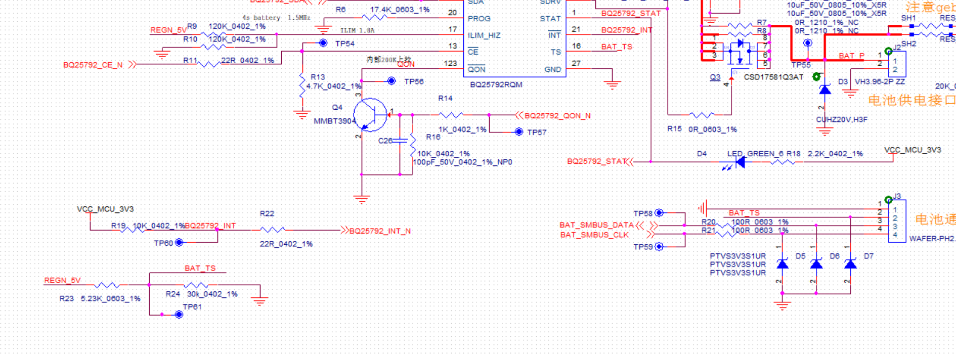Click the 0R_0603_1% value of R15
This screenshot has width=956, height=356.
pos(712,129)
